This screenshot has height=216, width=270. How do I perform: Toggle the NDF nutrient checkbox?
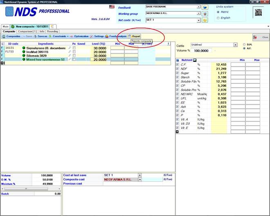tap(178, 69)
